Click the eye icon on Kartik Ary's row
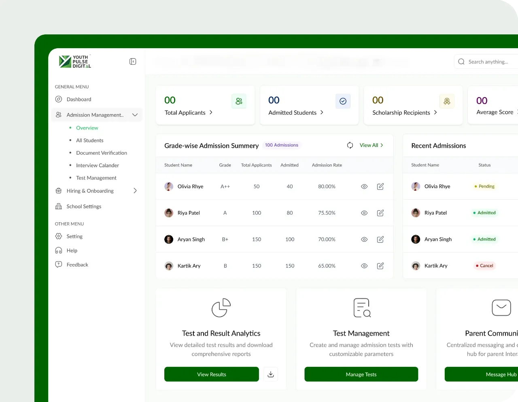The width and height of the screenshot is (518, 402). 364,266
